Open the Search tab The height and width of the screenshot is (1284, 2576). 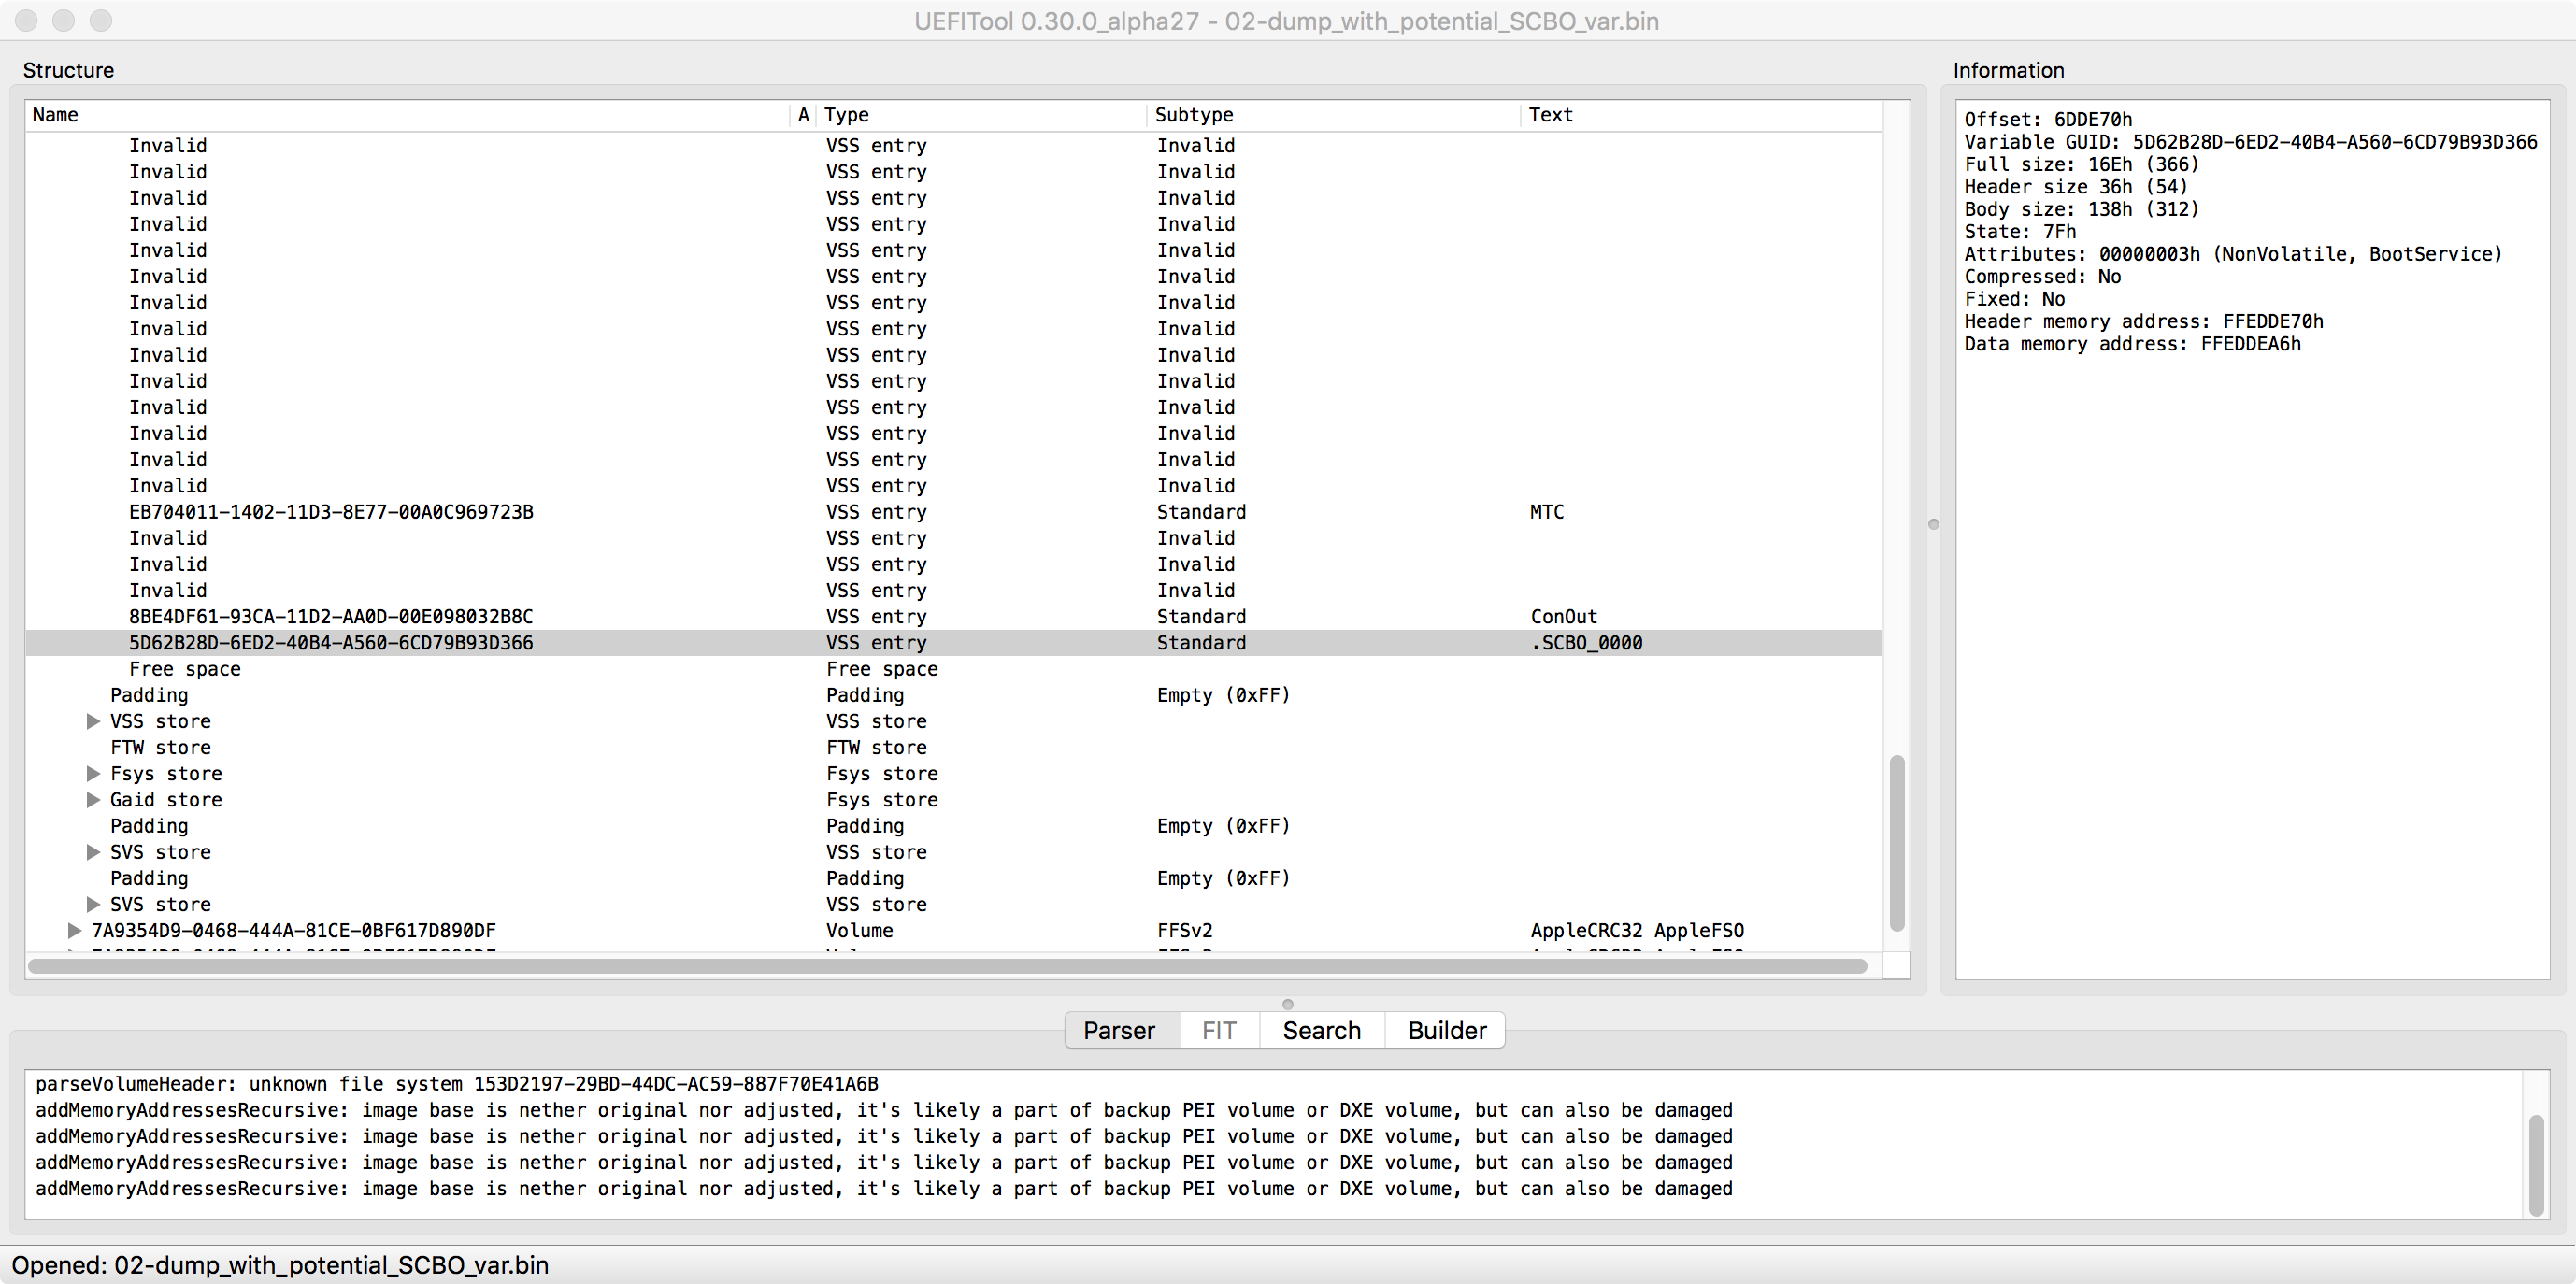pos(1321,1030)
